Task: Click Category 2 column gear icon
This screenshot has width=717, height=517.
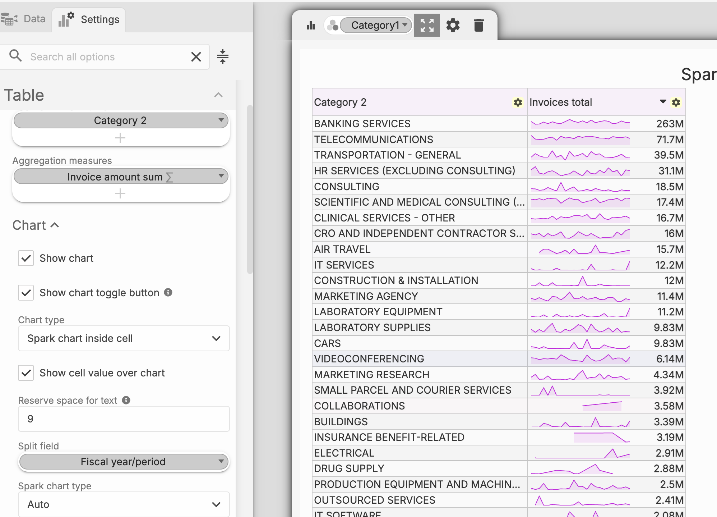Action: click(518, 102)
